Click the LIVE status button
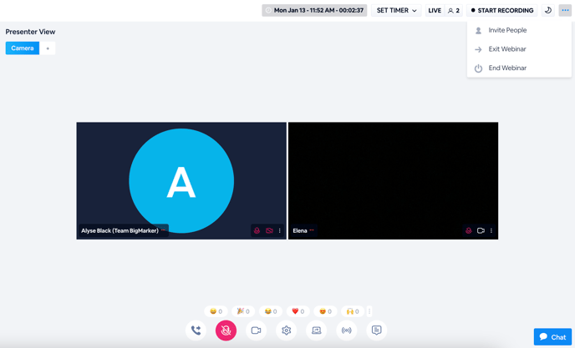Viewport: 575px width, 348px height. click(x=435, y=10)
